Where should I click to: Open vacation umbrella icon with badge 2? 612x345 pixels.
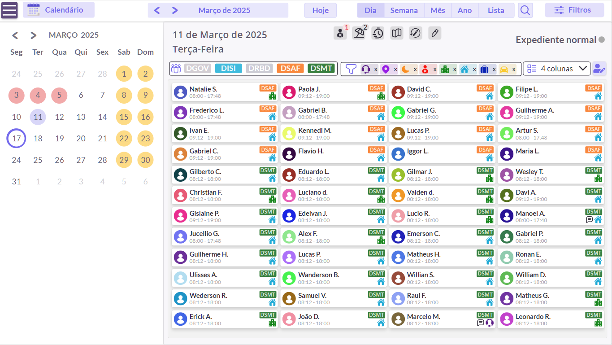359,33
